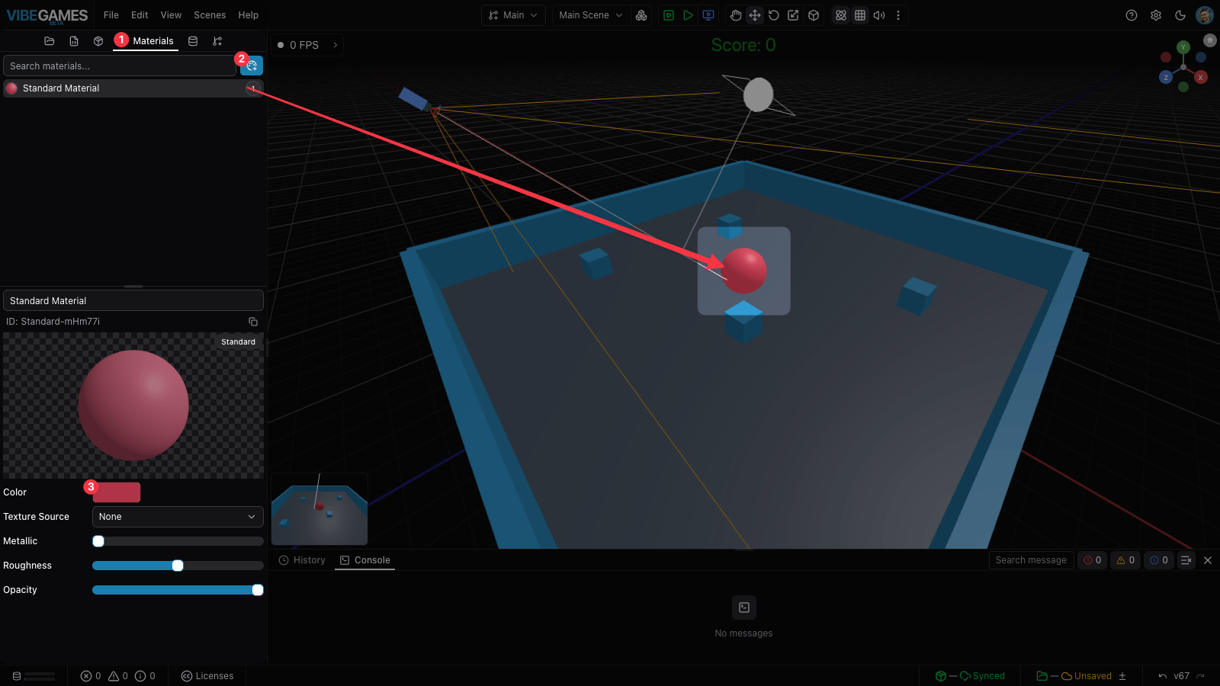This screenshot has height=686, width=1220.
Task: Select Standard Material in the materials list
Action: (x=133, y=88)
